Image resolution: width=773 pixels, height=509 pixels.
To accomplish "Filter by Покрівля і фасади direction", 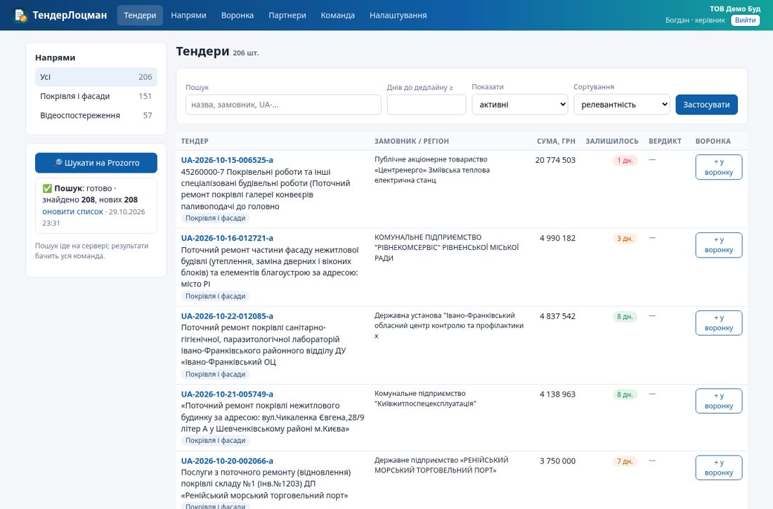I will 96,96.
